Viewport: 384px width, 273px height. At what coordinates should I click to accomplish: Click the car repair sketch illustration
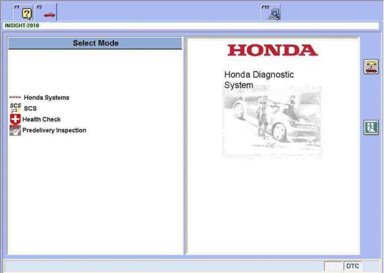[272, 122]
